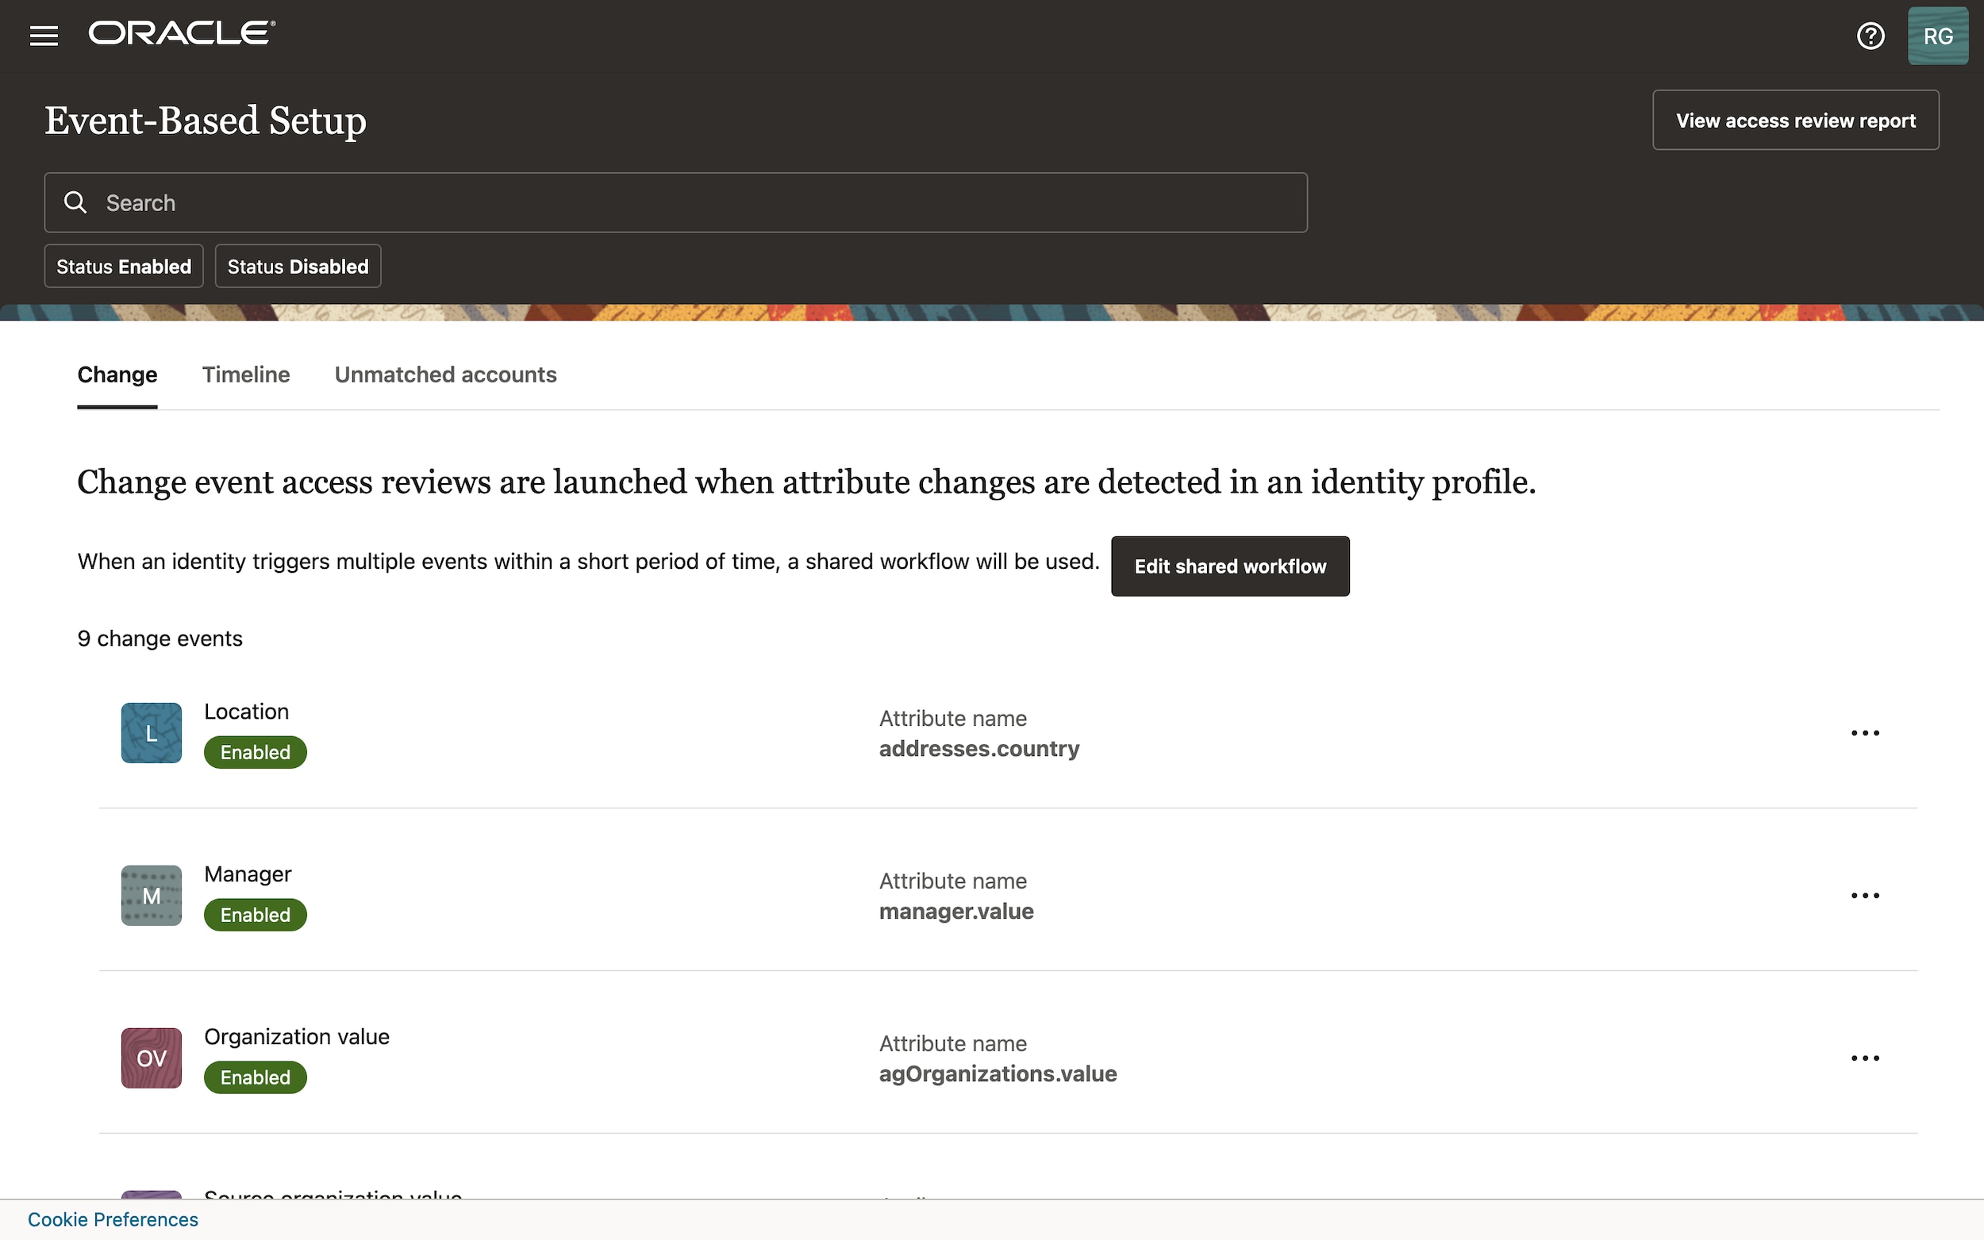Screen dimensions: 1984x1240
Task: Click the search magnifier icon
Action: [x=75, y=202]
